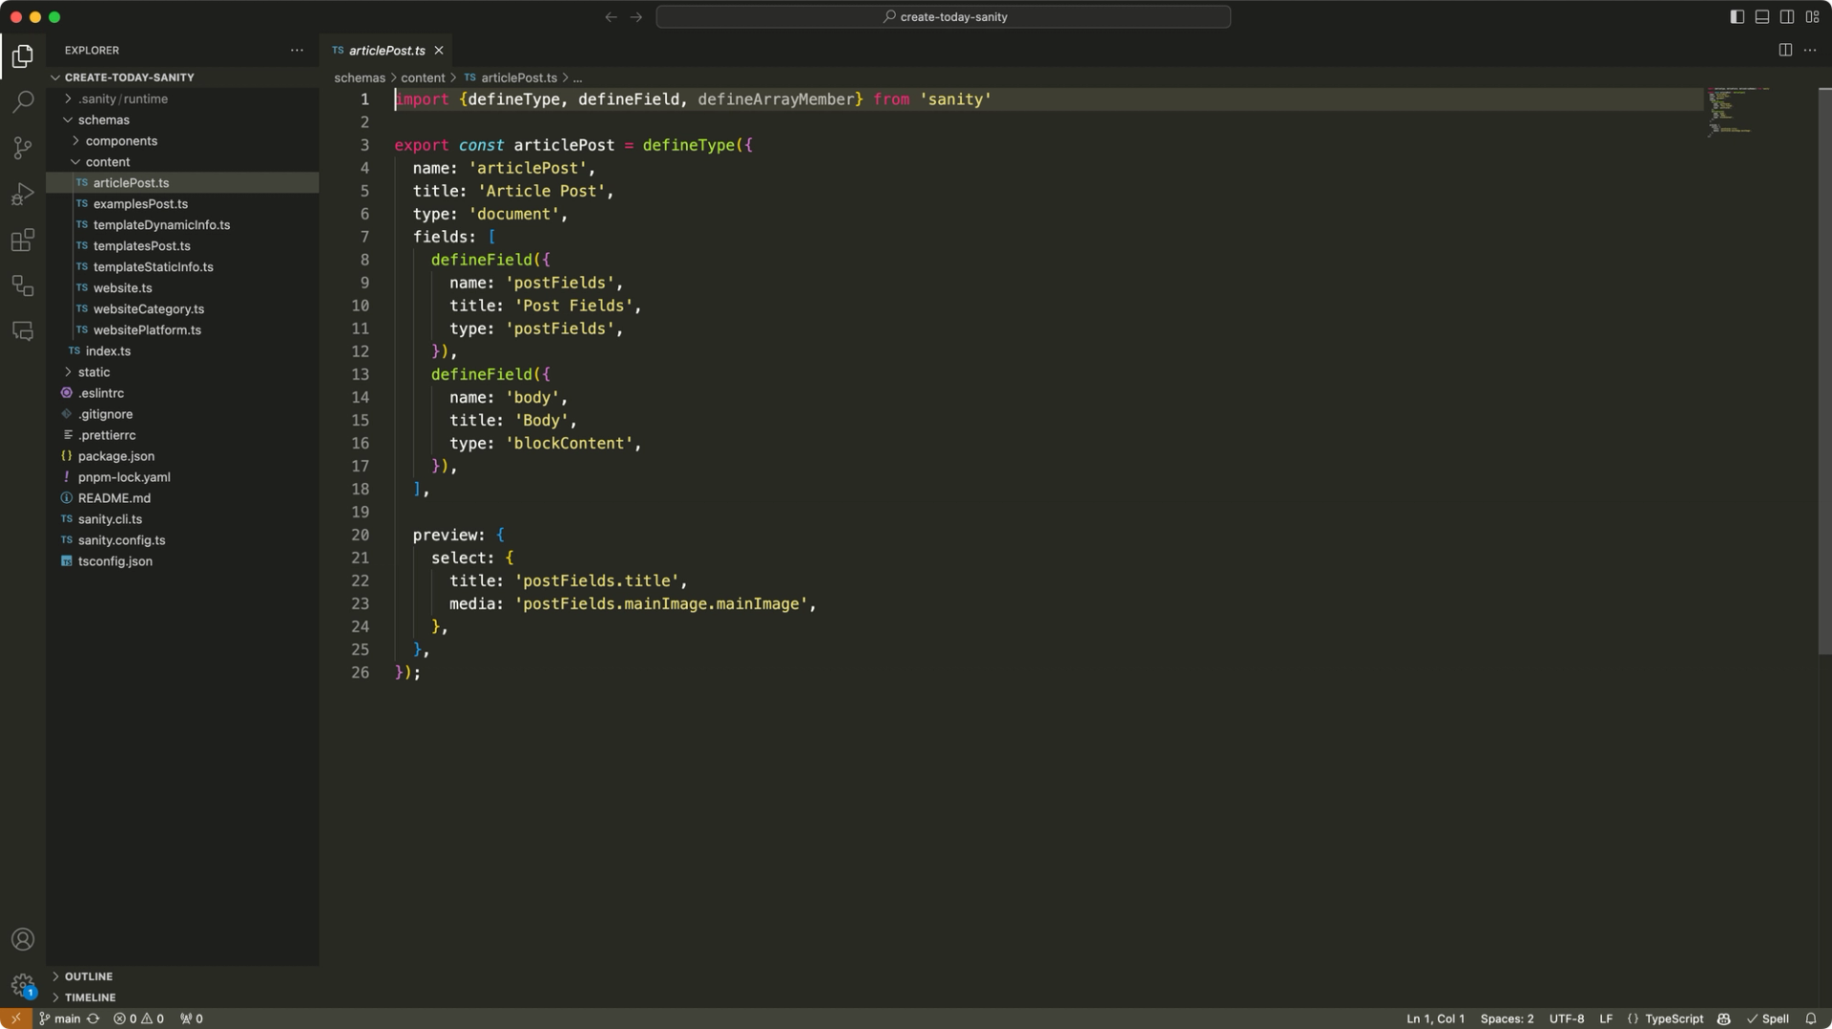The image size is (1832, 1029).
Task: Click the content breadcrumb item
Action: coord(423,78)
